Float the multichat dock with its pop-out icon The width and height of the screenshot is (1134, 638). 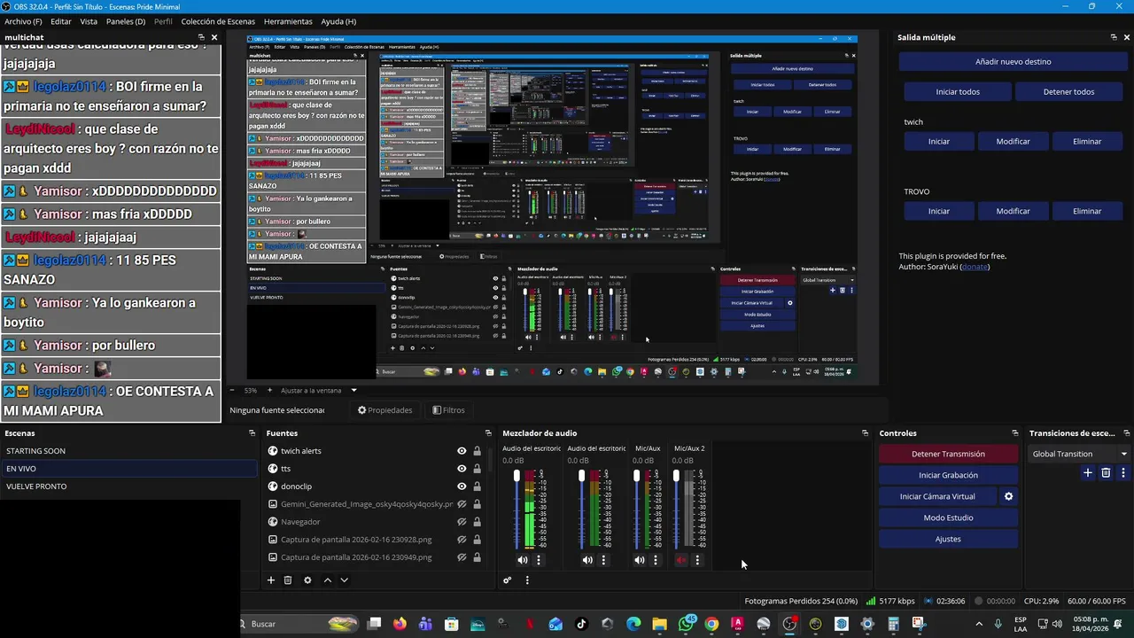click(x=201, y=37)
